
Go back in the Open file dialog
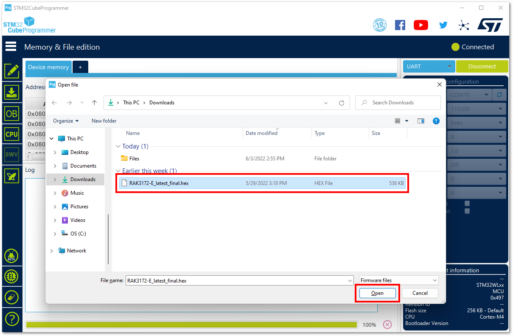pos(54,103)
